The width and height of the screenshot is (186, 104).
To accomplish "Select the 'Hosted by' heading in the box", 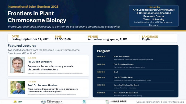I will pyautogui.click(x=154, y=7).
